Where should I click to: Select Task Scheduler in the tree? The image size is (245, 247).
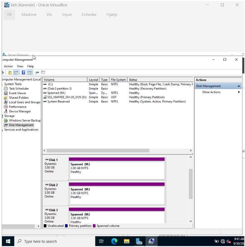pos(19,88)
